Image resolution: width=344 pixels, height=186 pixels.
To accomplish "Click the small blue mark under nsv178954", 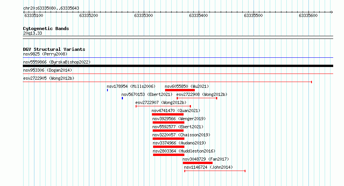I will [x=107, y=90].
